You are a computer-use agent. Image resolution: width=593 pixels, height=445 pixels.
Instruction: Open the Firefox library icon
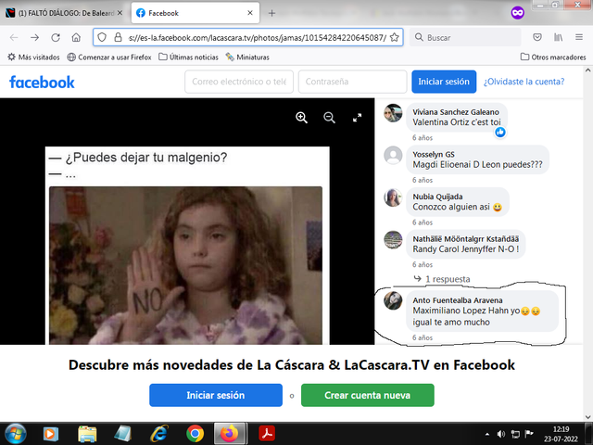(x=558, y=37)
